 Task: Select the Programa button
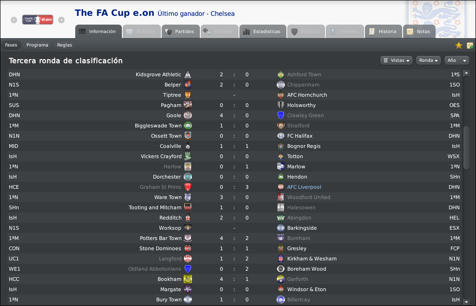[x=37, y=45]
